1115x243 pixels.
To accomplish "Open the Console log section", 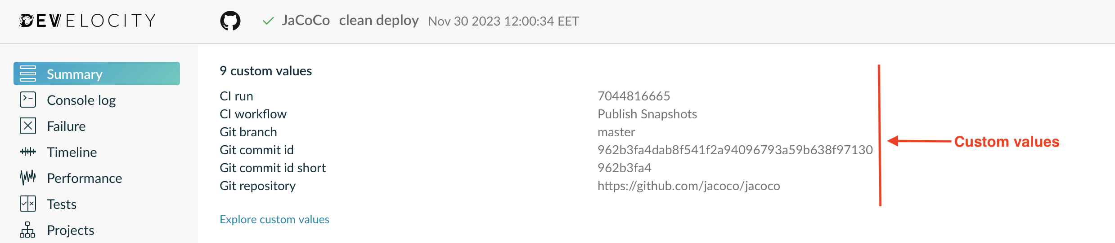I will pyautogui.click(x=81, y=100).
